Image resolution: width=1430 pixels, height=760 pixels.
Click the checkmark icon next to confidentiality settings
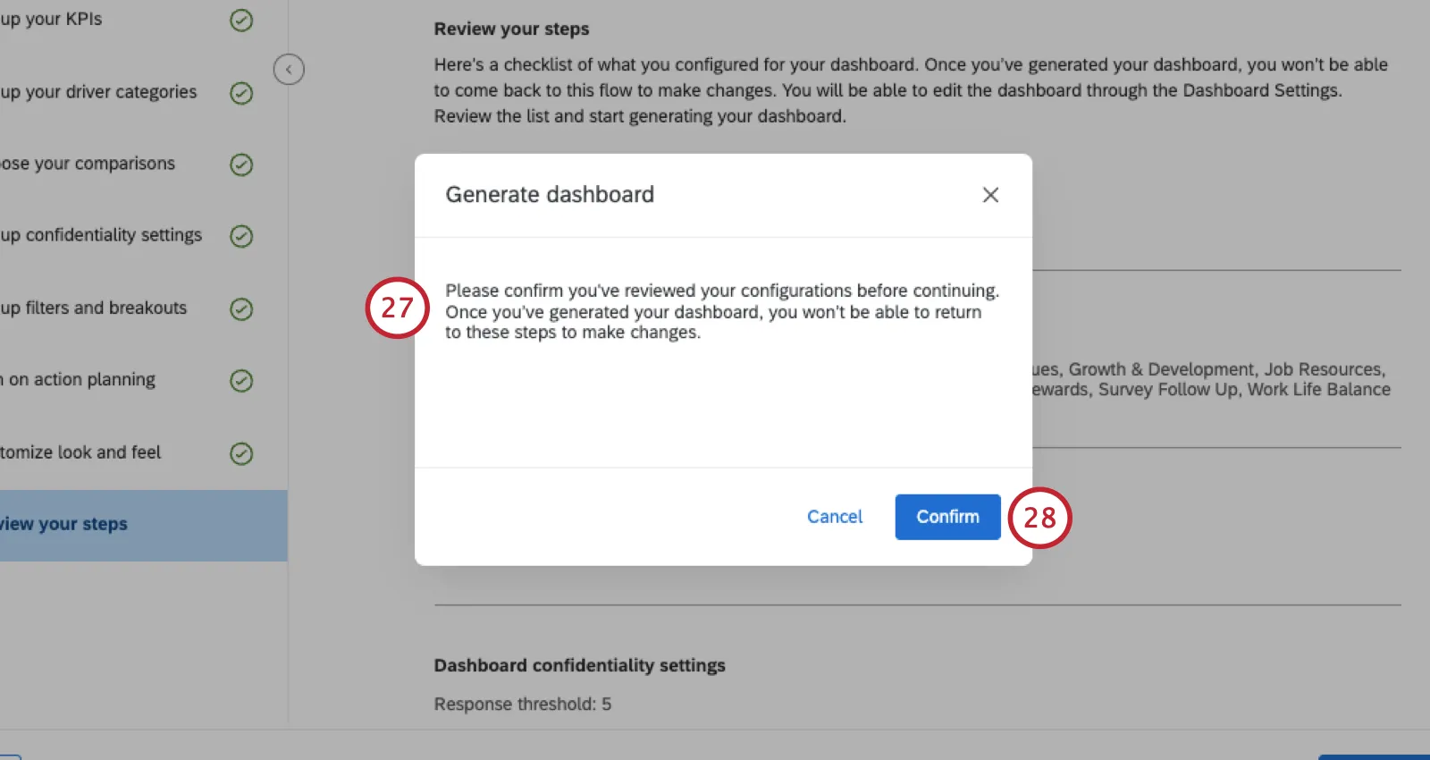241,236
